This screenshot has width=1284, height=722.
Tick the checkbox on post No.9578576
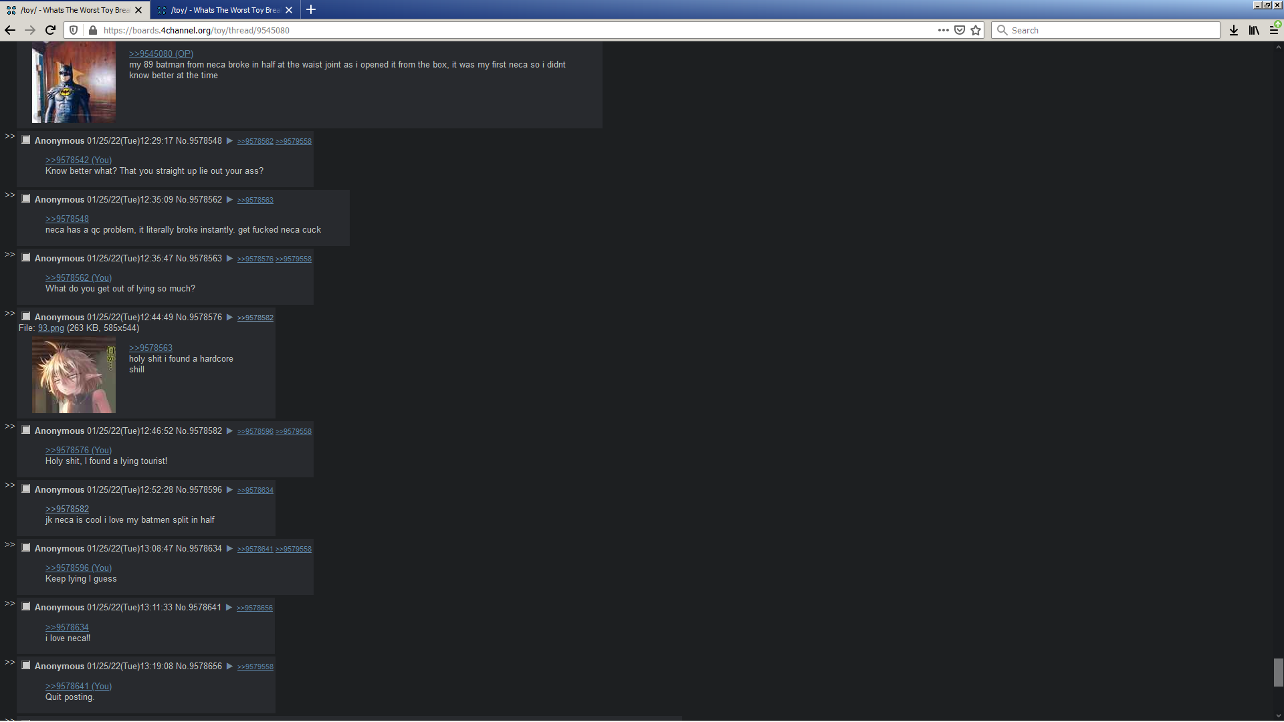coord(26,317)
